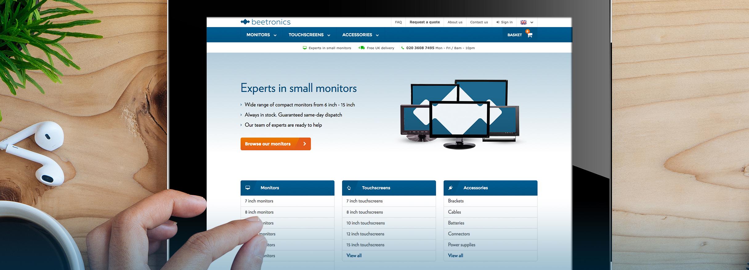
Task: Click the monitors product image
Action: tap(460, 115)
